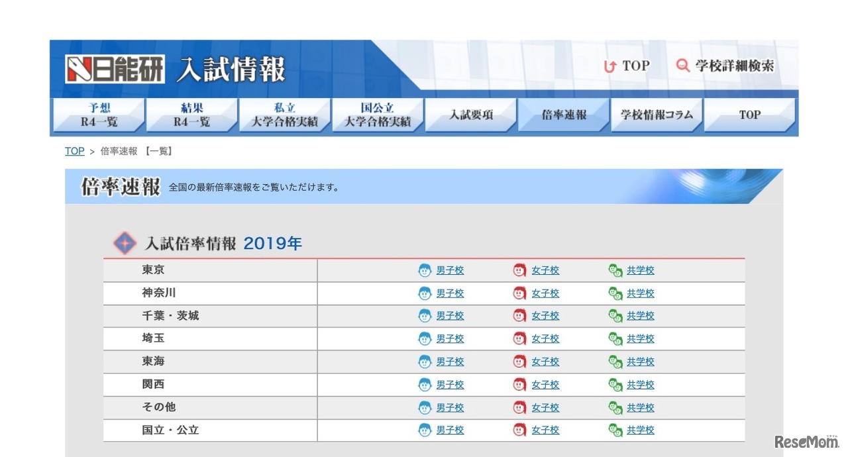Select the 私立 大学合格実績 tab
The width and height of the screenshot is (848, 457).
click(x=285, y=115)
